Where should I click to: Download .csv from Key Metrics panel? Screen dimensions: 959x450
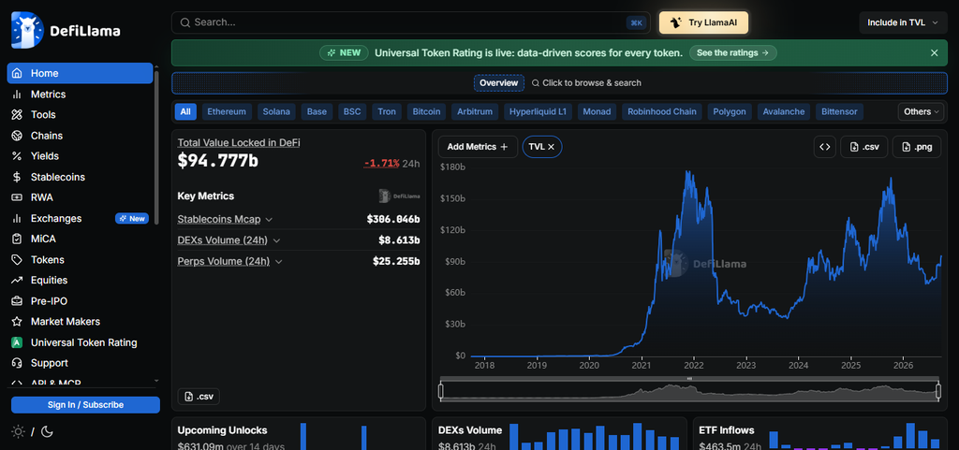(199, 397)
